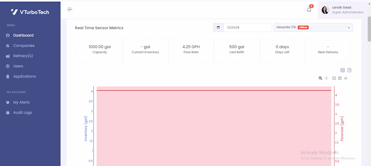
Task: Open the Refinery(s) sidebar item
Action: (23, 56)
